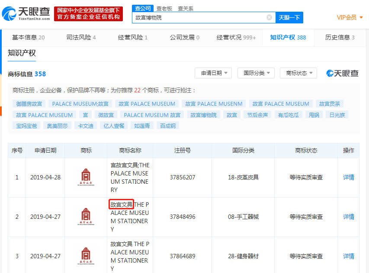This screenshot has height=273, width=369.
Task: Click the 故宫 PALACE MUSENM tag
Action: pyautogui.click(x=214, y=104)
